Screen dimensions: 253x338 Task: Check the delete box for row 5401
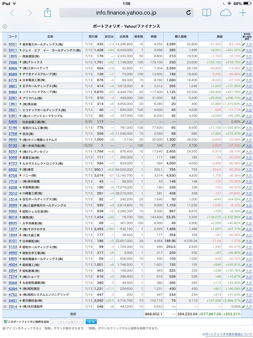[5, 300]
